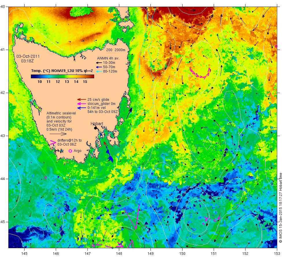The height and width of the screenshot is (260, 283).
Task: Click the magenta slocum_glider 0m arrow icon
Action: pyautogui.click(x=81, y=104)
